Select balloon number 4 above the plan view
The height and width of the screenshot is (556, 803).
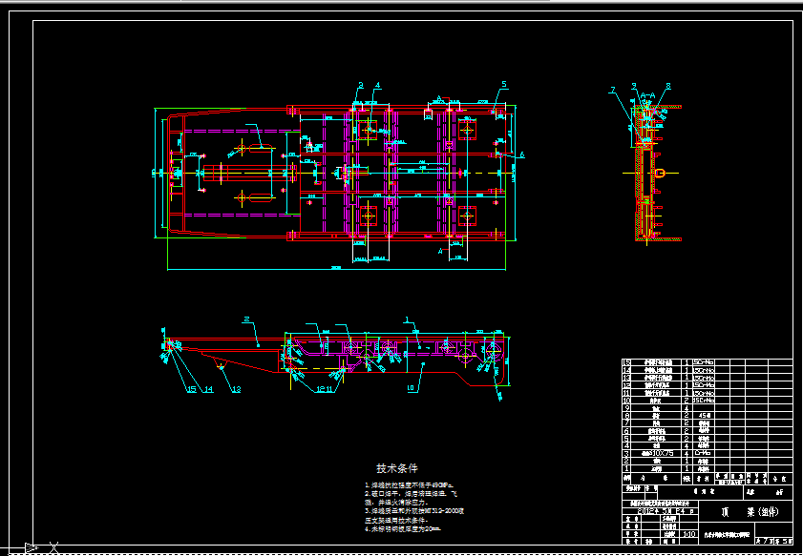click(x=377, y=86)
